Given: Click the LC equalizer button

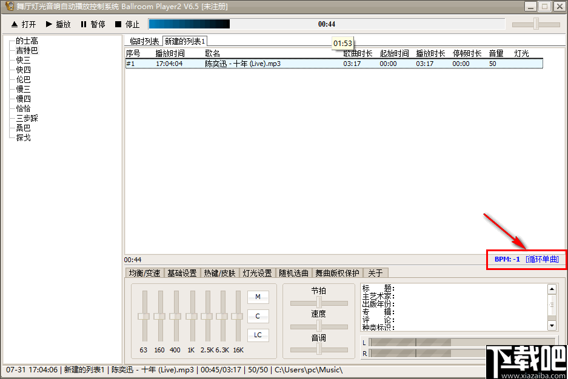Looking at the screenshot, I should coord(258,335).
